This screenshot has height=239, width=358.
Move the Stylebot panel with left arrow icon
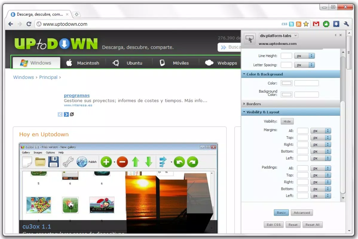pos(336,35)
